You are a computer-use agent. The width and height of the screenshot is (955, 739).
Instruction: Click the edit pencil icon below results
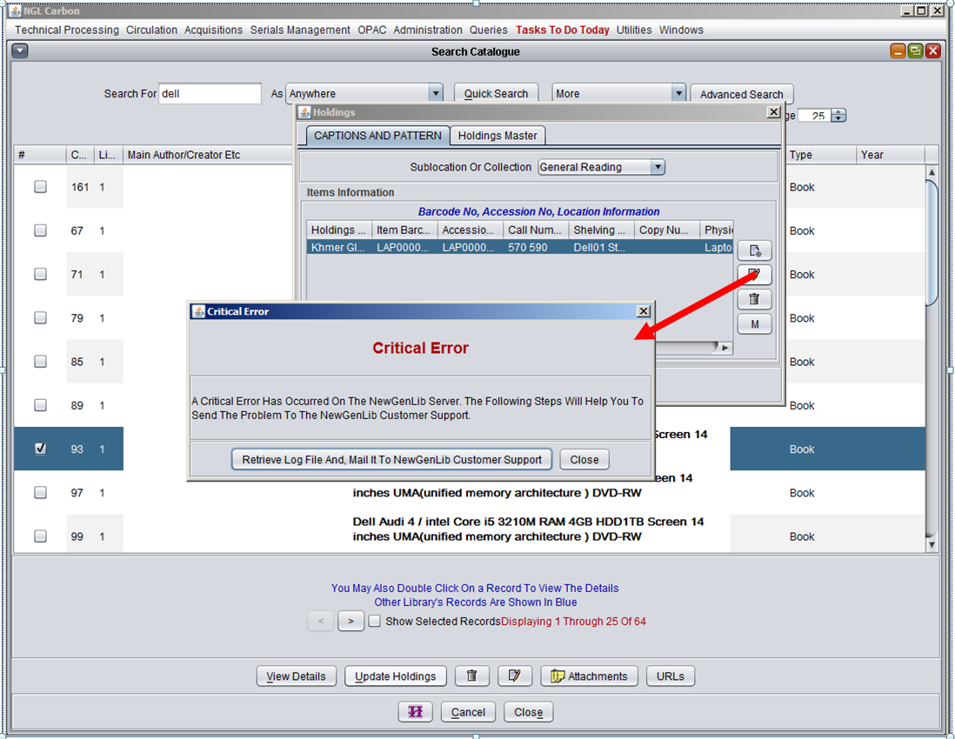coord(514,676)
